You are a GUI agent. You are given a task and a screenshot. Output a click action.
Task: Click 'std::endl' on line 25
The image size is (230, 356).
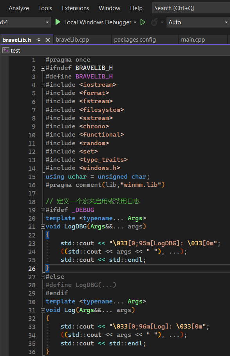pyautogui.click(x=126, y=260)
